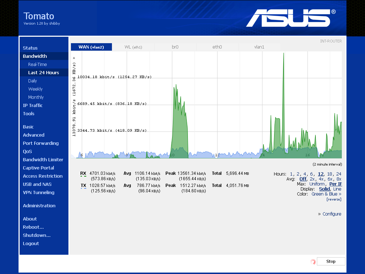This screenshot has width=365, height=274.
Task: Cycle the Green & Blue color scheme
Action: click(x=327, y=194)
